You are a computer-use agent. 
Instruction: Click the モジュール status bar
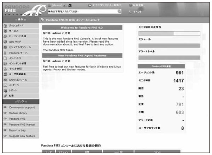tap(169, 45)
